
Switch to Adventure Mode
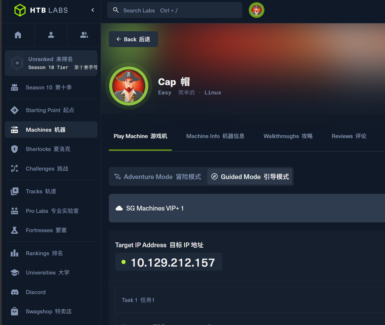(x=158, y=176)
